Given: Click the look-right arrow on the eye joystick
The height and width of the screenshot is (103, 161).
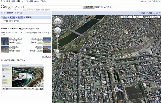Looking at the screenshot, I should 60,21.
